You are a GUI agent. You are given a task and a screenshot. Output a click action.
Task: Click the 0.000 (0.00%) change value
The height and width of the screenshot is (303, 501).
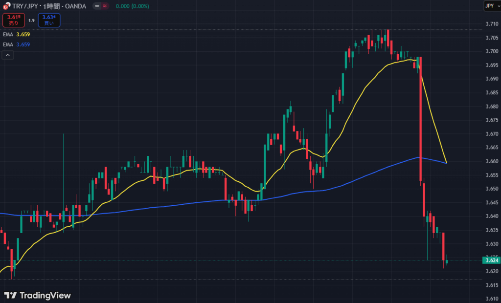pyautogui.click(x=133, y=6)
